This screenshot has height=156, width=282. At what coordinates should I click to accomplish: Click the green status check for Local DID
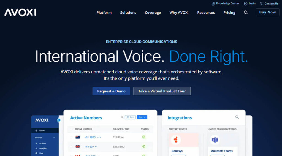(144, 146)
